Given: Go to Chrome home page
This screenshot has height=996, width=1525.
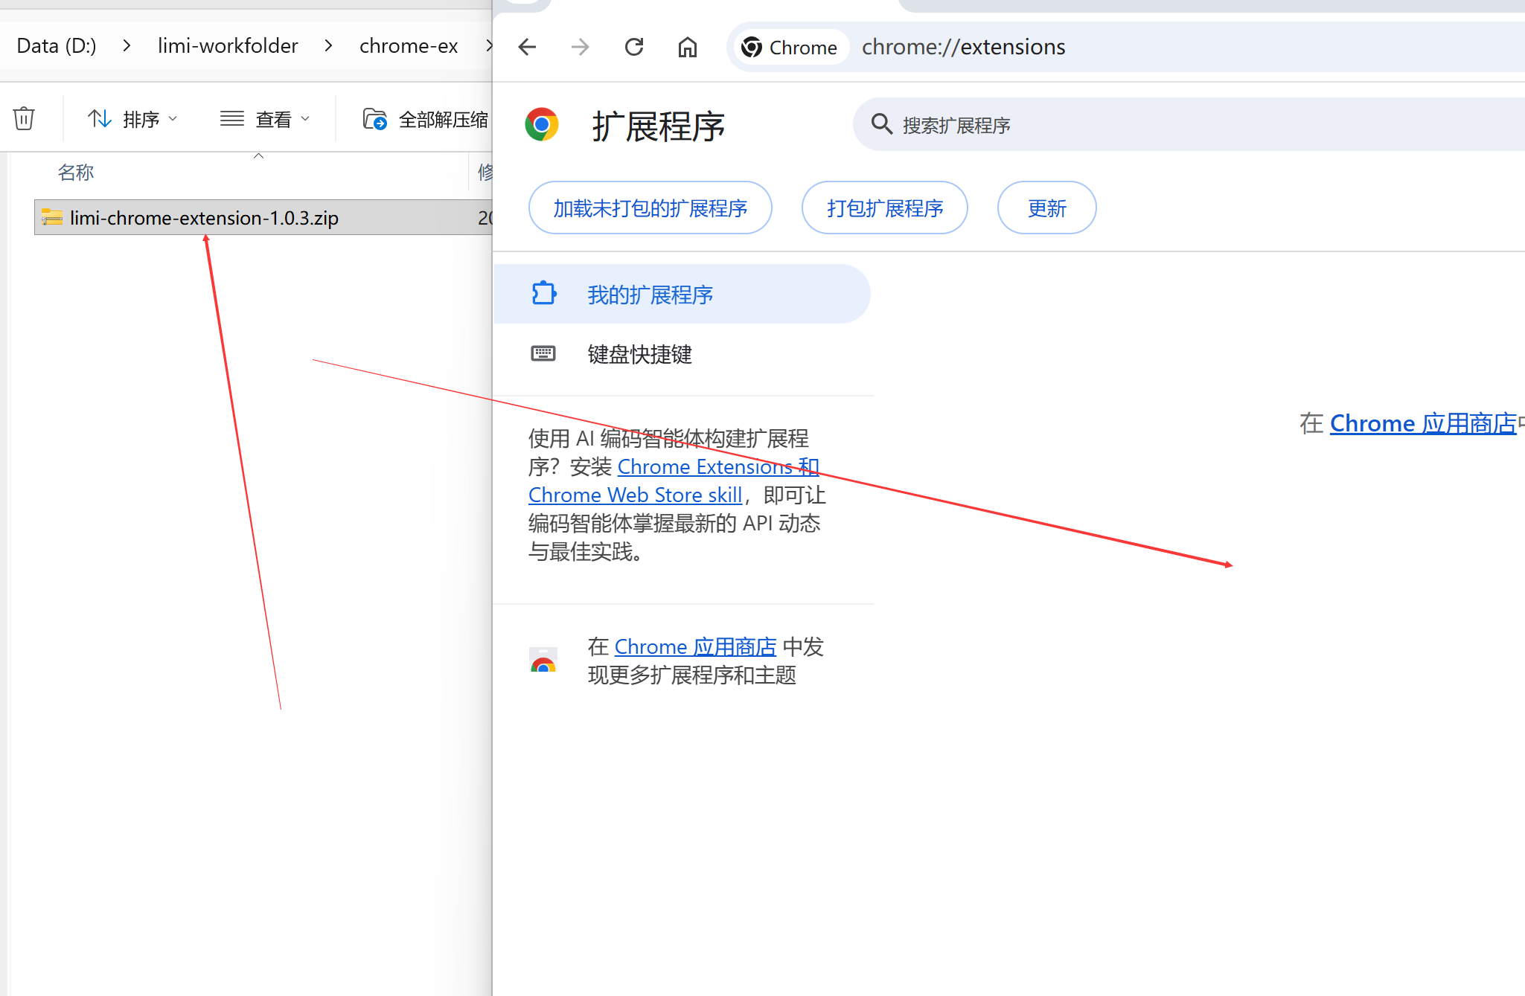Looking at the screenshot, I should click(x=688, y=47).
